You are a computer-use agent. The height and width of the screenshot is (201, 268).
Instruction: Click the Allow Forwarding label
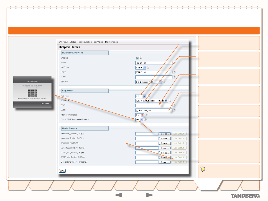click(69, 115)
